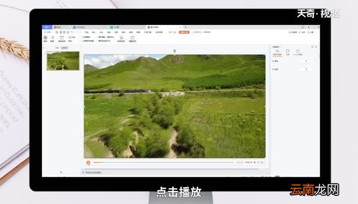The image size is (358, 204).
Task: Click the last icon in the video control bar
Action: coord(262,162)
